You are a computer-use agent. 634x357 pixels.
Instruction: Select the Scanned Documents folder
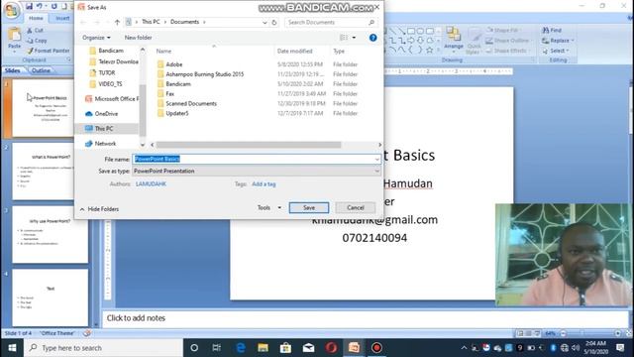[x=191, y=103]
